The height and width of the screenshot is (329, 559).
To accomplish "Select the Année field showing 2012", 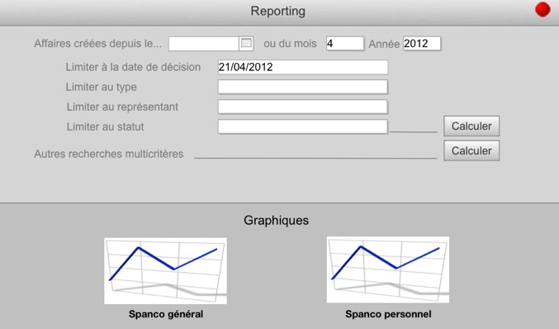I will coord(422,44).
